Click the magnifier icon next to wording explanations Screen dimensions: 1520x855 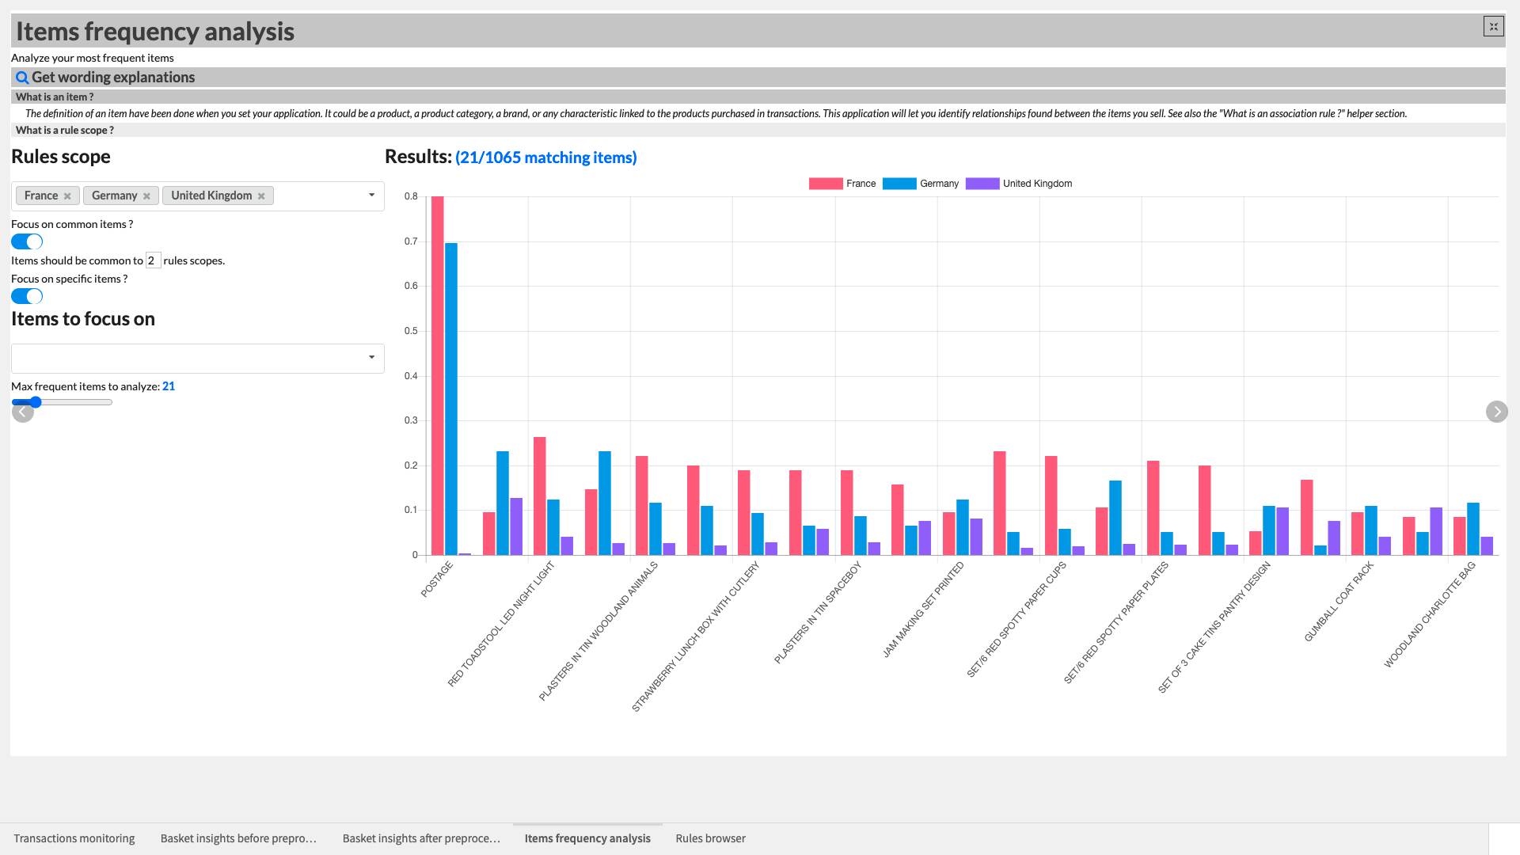[x=21, y=77]
